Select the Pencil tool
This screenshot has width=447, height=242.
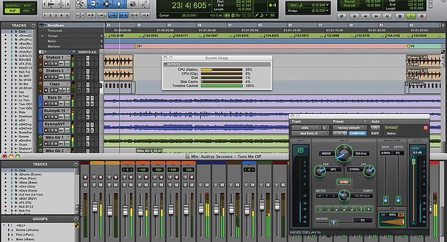144,4
